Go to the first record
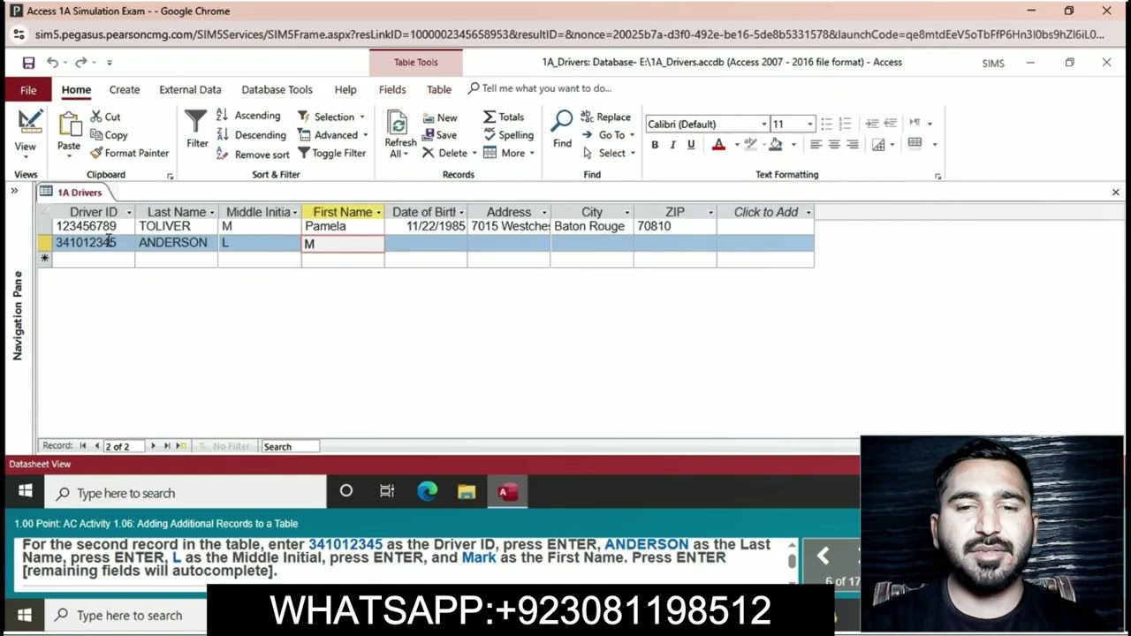Image resolution: width=1131 pixels, height=636 pixels. coord(83,446)
